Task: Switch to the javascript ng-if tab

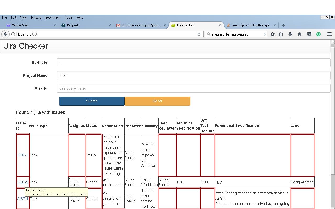Action: pos(251,25)
